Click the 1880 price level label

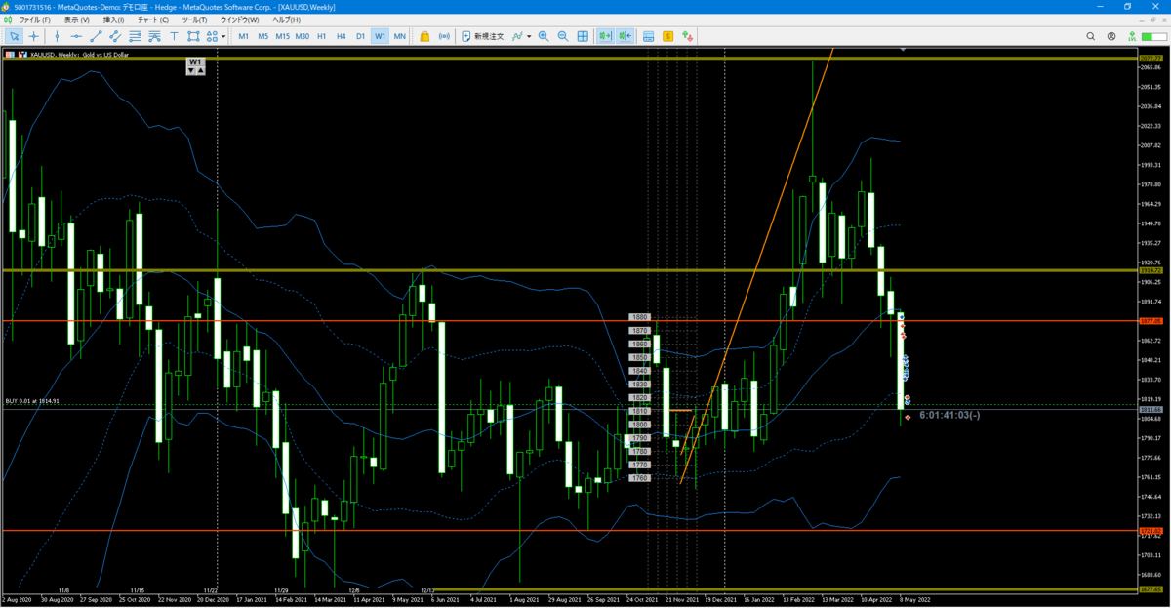coord(640,317)
